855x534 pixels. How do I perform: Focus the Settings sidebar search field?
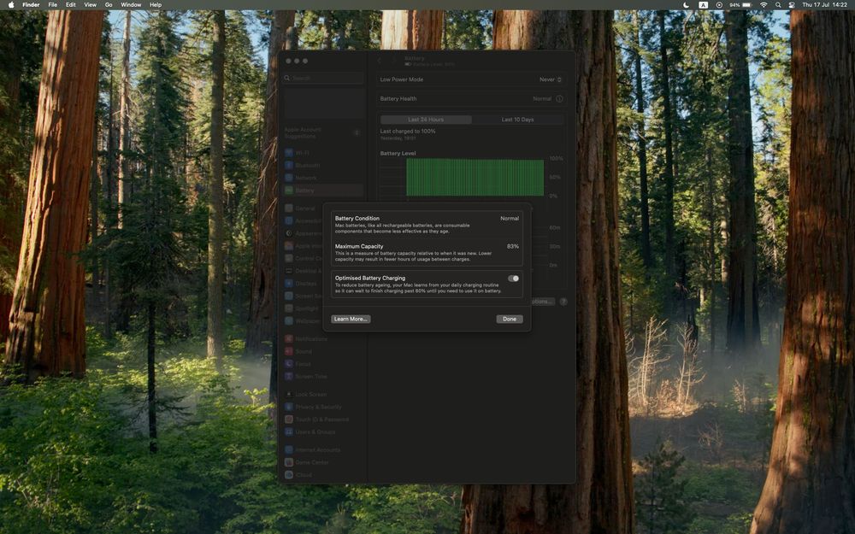pos(323,79)
